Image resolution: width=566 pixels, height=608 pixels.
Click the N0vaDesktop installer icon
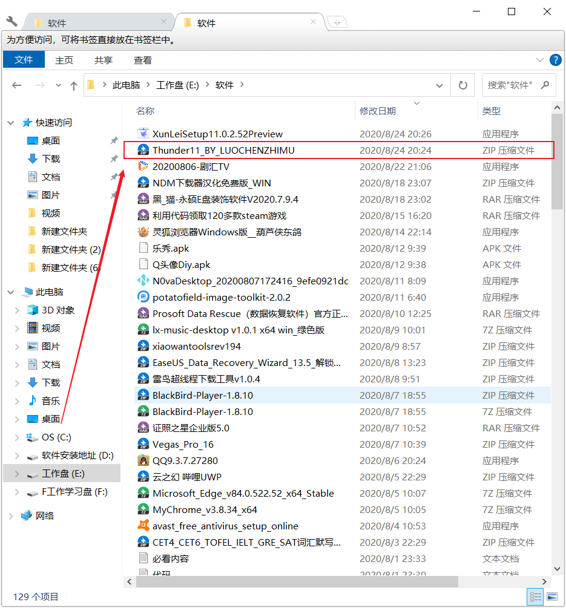[x=143, y=281]
